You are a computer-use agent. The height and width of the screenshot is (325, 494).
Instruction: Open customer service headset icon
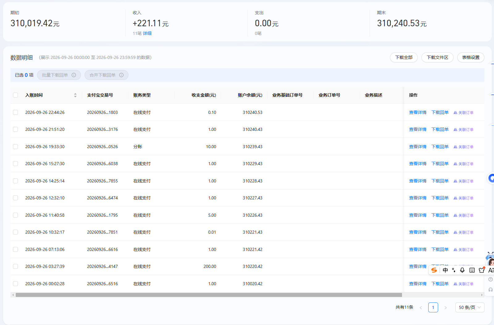point(491,290)
